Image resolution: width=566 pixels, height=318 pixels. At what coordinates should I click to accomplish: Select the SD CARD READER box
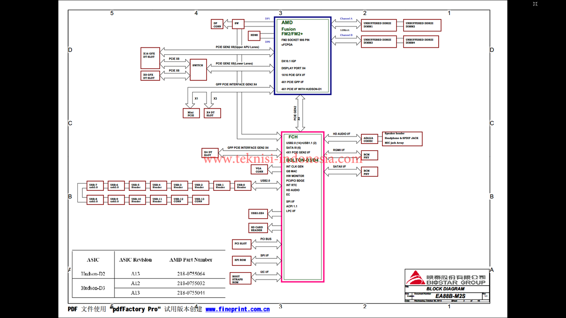(x=258, y=228)
